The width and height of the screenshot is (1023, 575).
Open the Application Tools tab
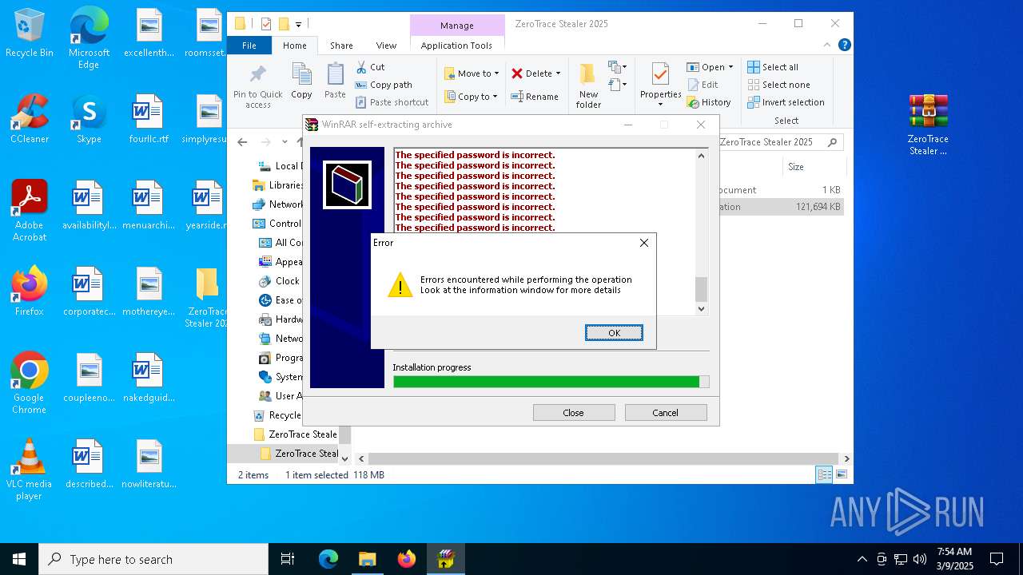click(x=456, y=46)
